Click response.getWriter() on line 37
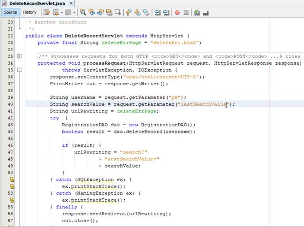This screenshot has height=227, width=304. [135, 84]
